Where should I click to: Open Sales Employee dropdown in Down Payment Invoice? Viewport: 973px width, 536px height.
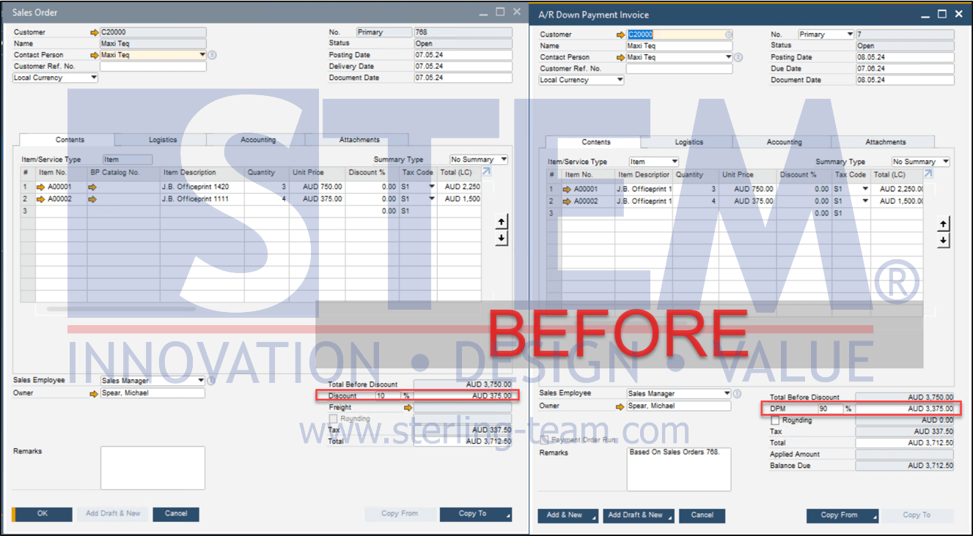[727, 394]
